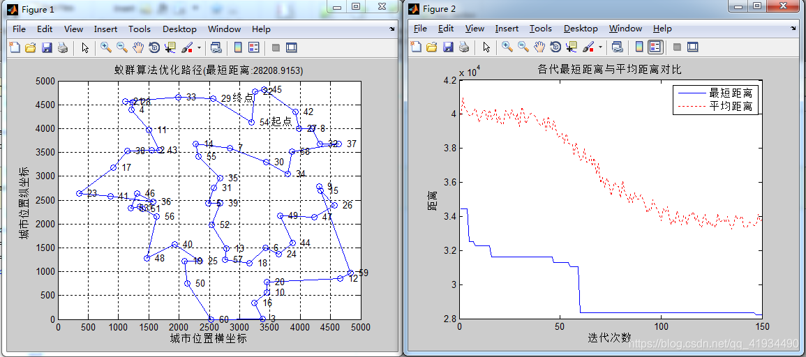Show Plot Tools and dock Figure 1
Image resolution: width=806 pixels, height=357 pixels.
[292, 48]
